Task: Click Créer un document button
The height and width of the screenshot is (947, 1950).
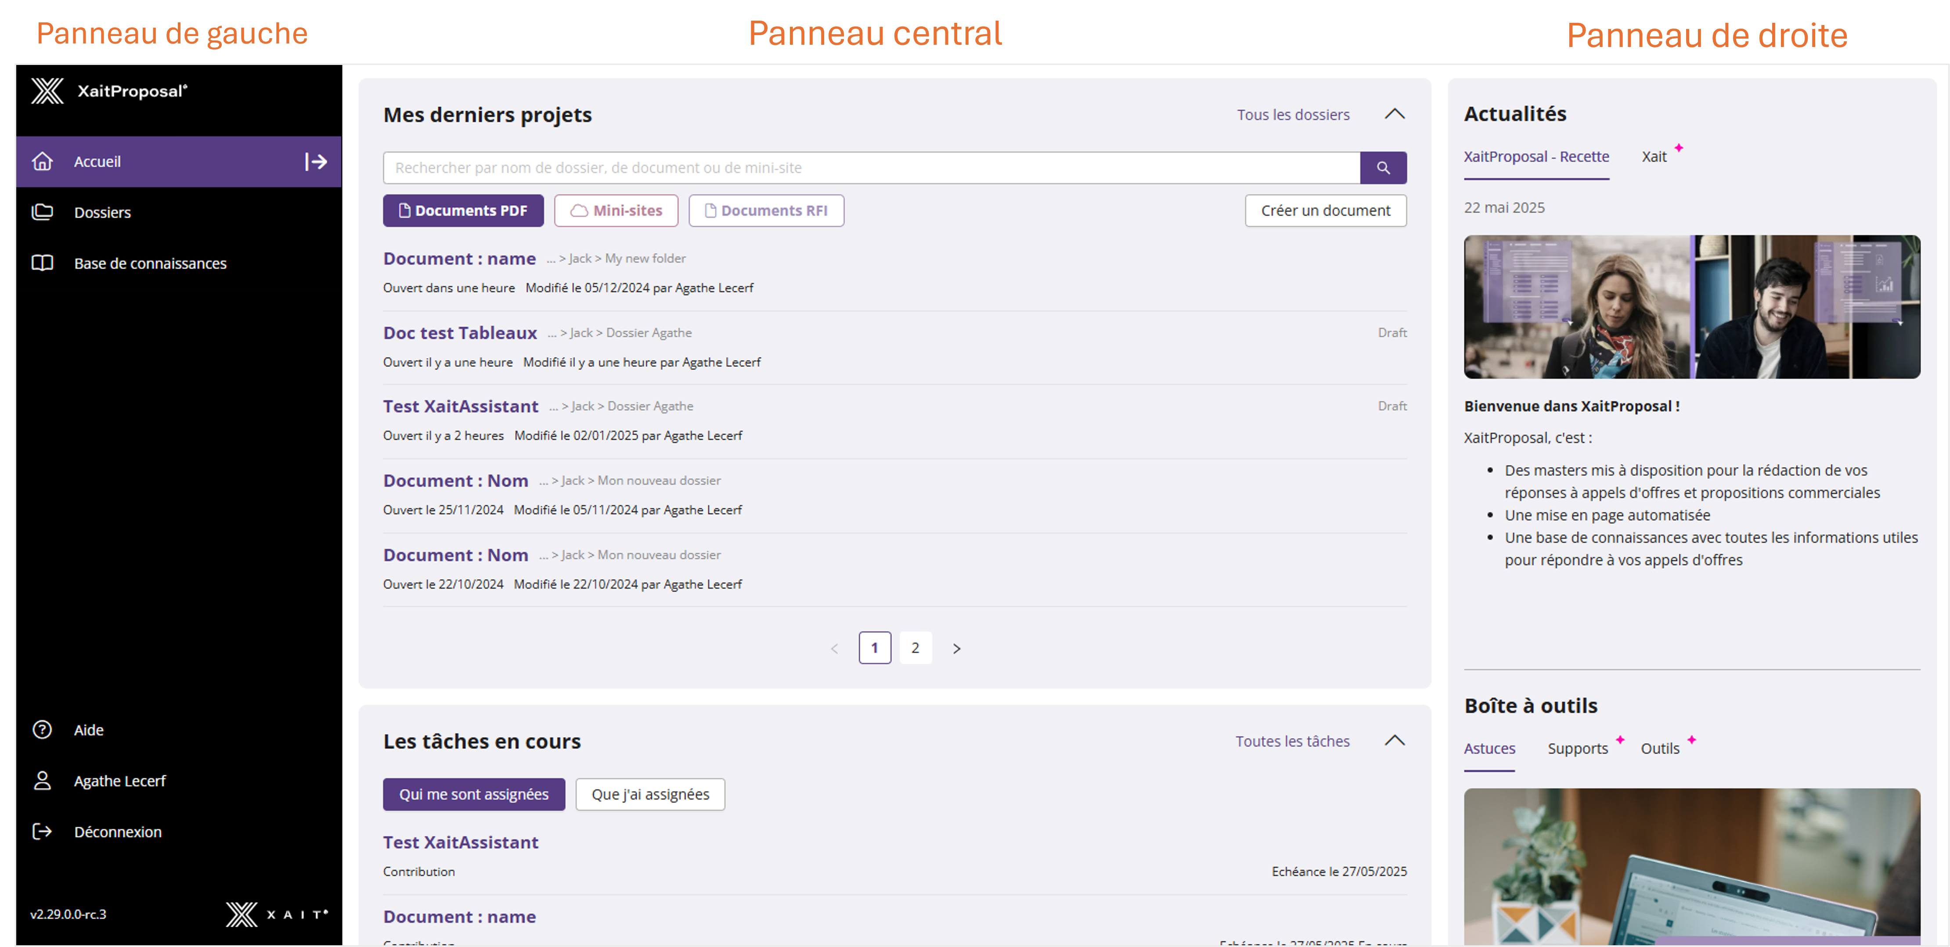Action: click(1325, 210)
